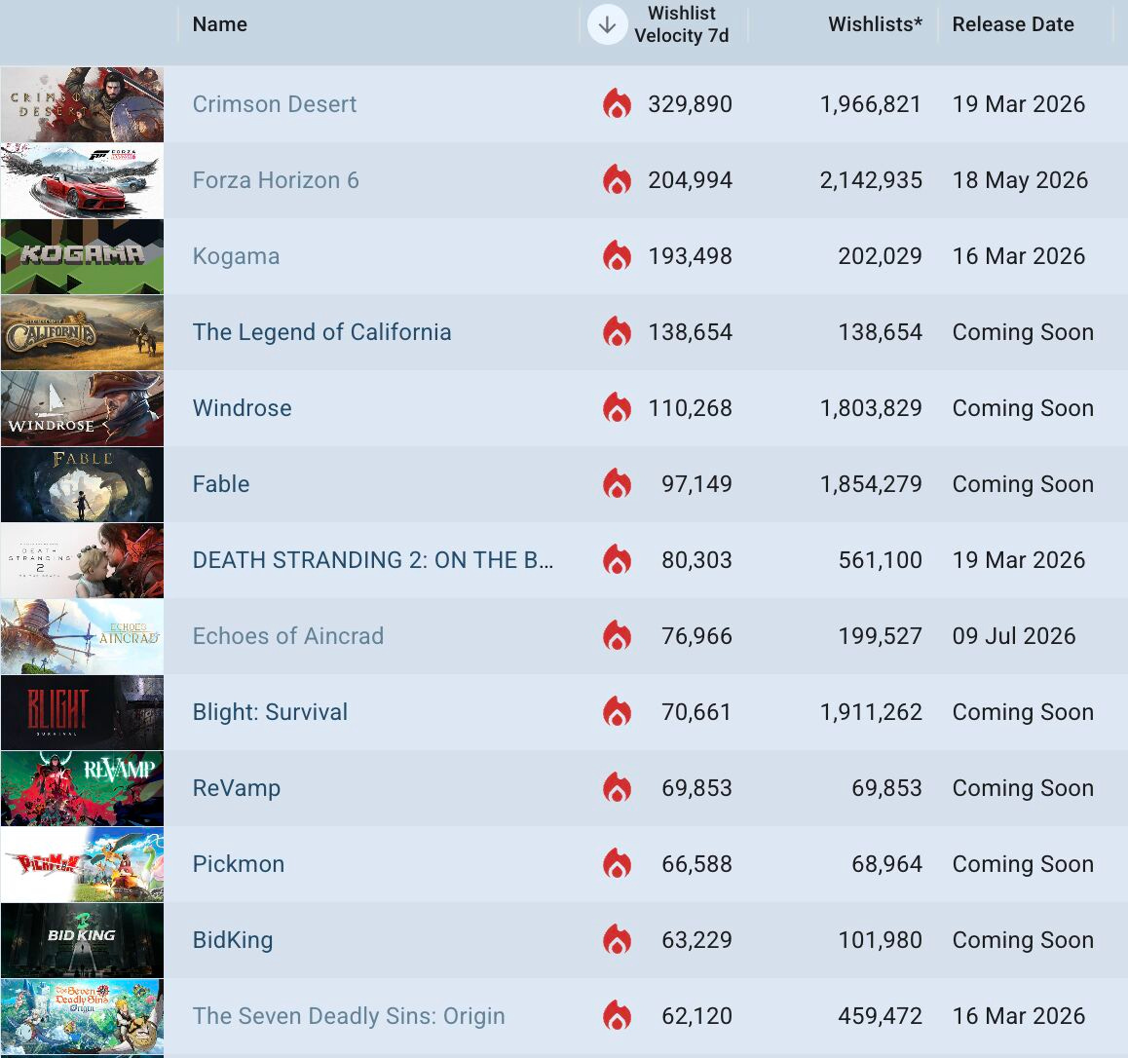Click flame icon in Death Stranding 2 row
The image size is (1128, 1058).
(618, 559)
